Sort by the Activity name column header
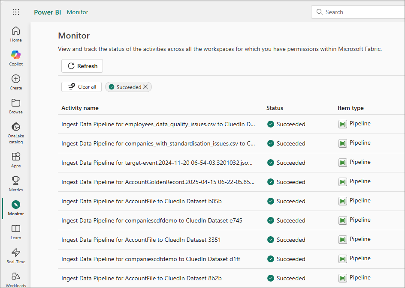Viewport: 405px width, 288px height. coord(80,108)
